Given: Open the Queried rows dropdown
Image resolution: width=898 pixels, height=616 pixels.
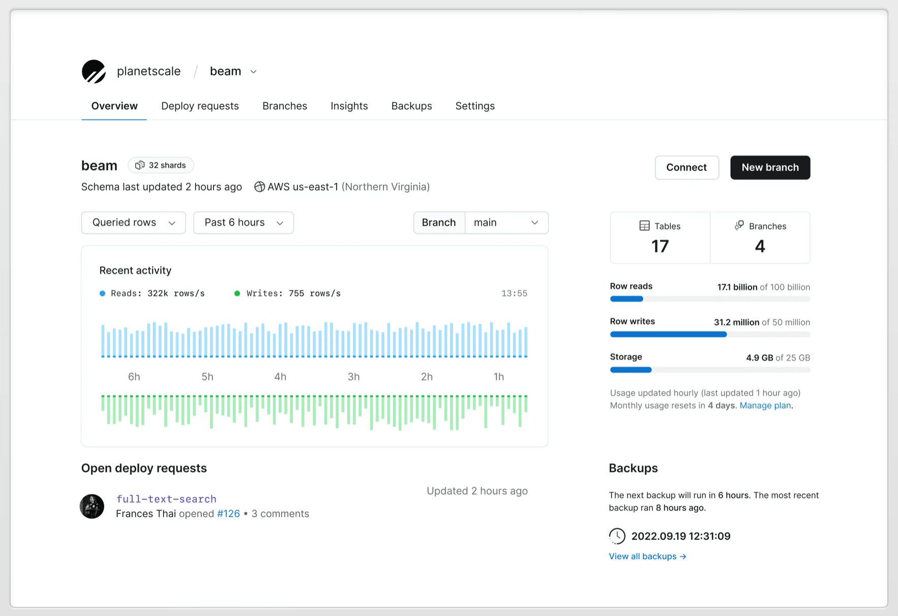Looking at the screenshot, I should pyautogui.click(x=134, y=223).
